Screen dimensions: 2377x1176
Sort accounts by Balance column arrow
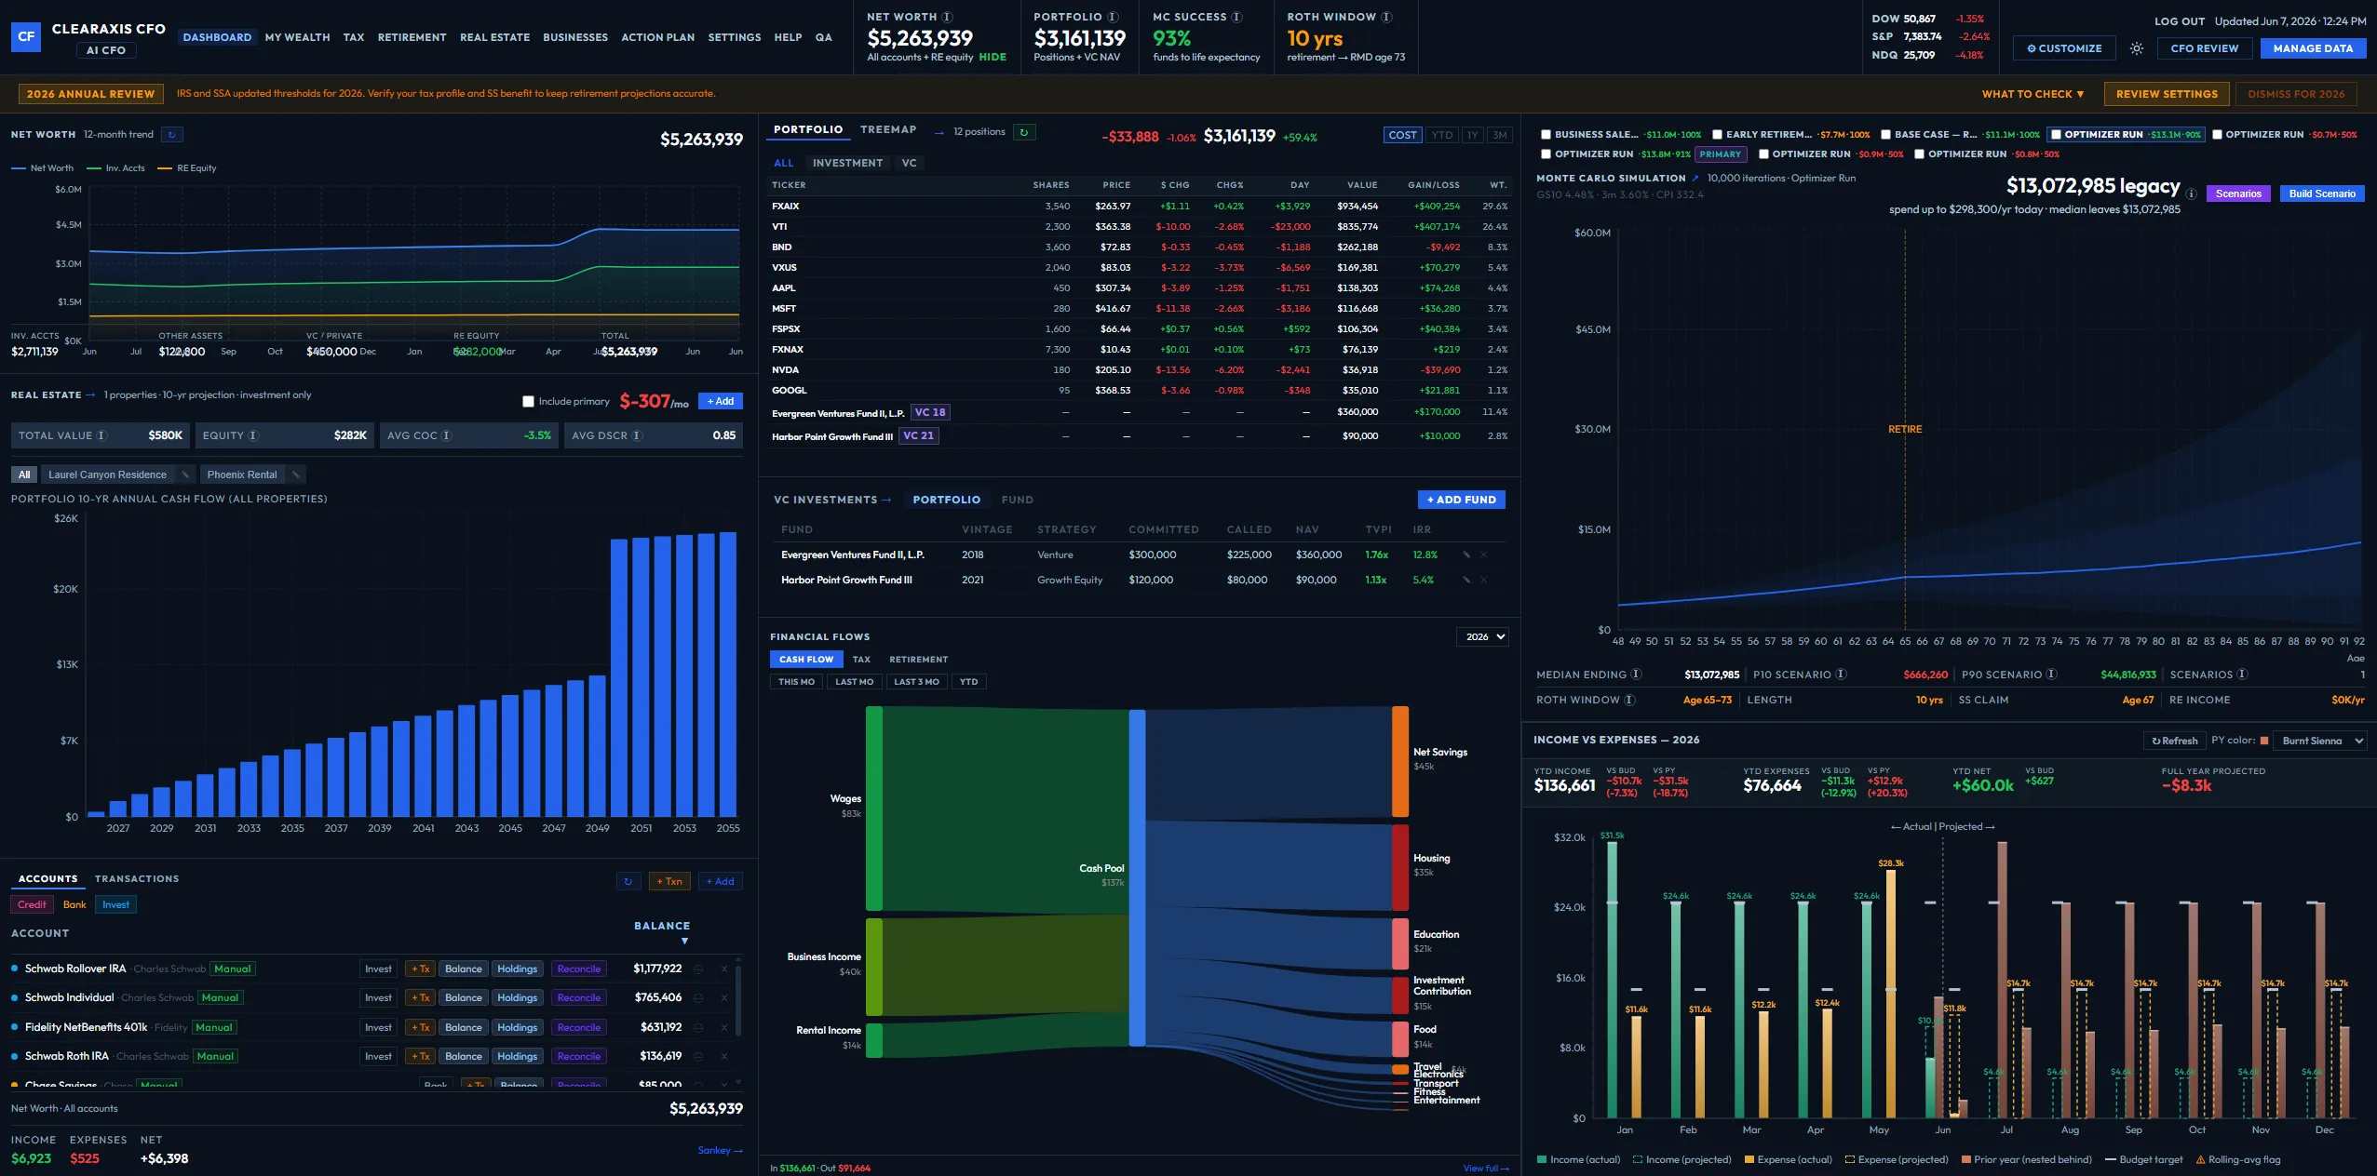tap(685, 941)
